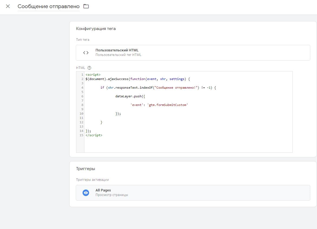The image size is (317, 229).
Task: Click 'Просмотр страницы' subtitle text
Action: (112, 195)
